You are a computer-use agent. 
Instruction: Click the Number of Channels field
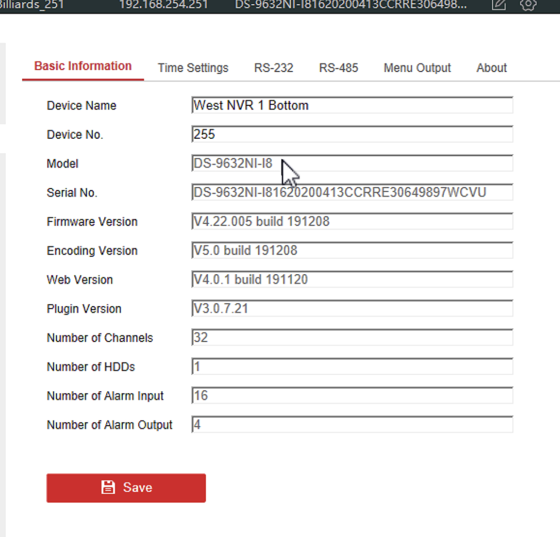coord(352,338)
